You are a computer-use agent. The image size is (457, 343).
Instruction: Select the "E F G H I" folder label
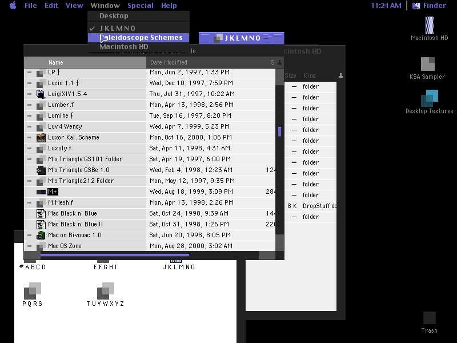105,267
